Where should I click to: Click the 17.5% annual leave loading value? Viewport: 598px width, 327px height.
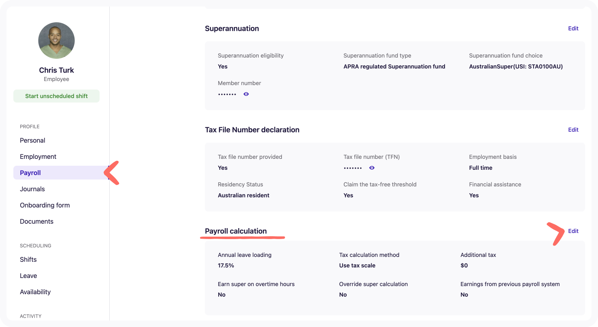pyautogui.click(x=226, y=266)
